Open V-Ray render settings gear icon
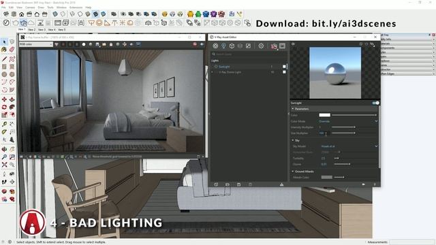Screen dimensions: 436x245 pyautogui.click(x=261, y=46)
